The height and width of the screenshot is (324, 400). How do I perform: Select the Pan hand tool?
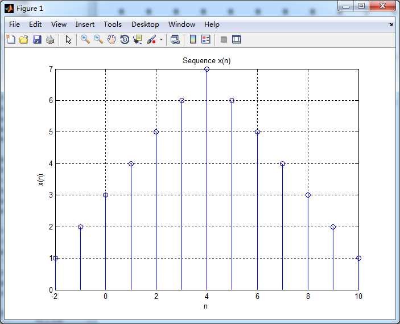(112, 39)
